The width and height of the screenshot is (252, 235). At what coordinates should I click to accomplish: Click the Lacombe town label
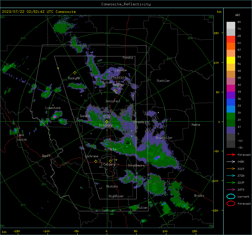[x=121, y=70]
